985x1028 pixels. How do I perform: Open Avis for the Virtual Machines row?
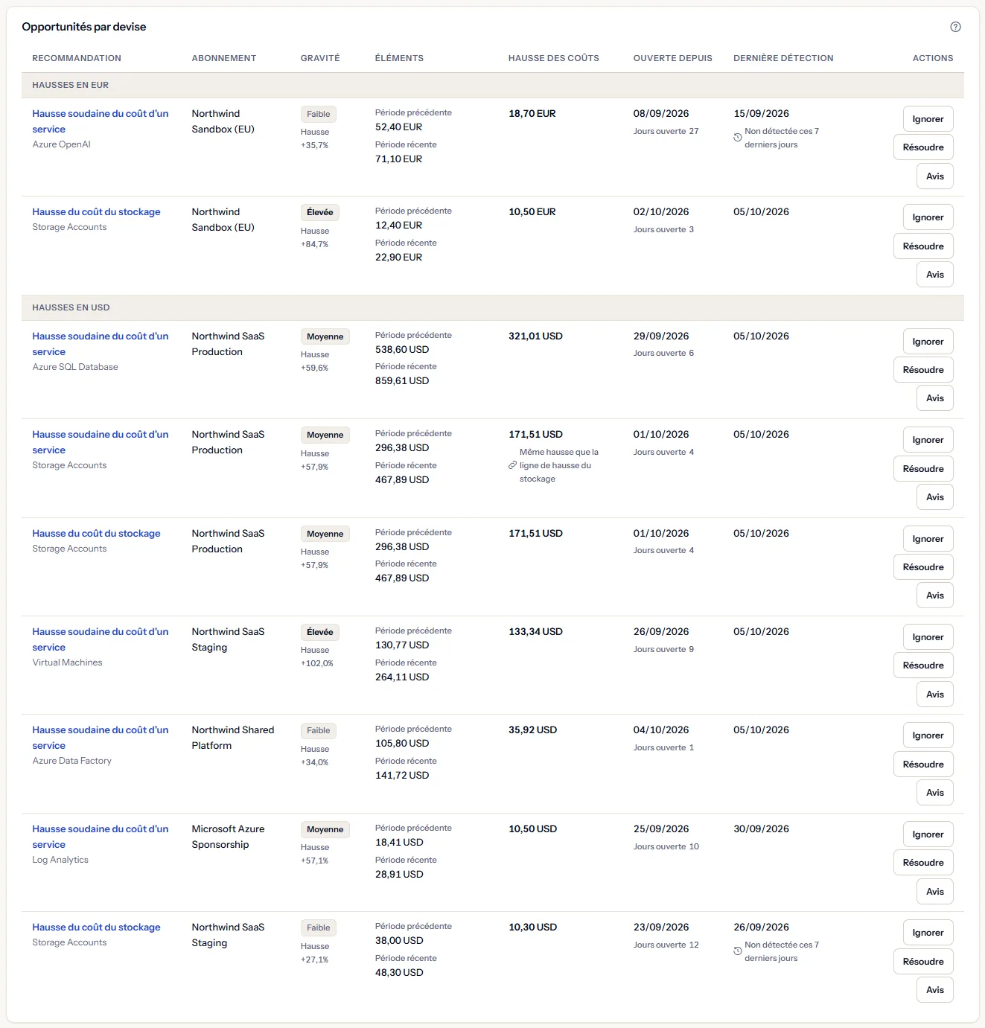tap(935, 695)
